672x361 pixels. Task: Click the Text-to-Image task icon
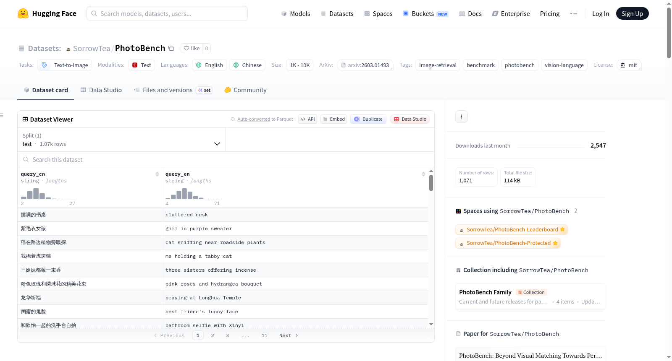point(44,65)
